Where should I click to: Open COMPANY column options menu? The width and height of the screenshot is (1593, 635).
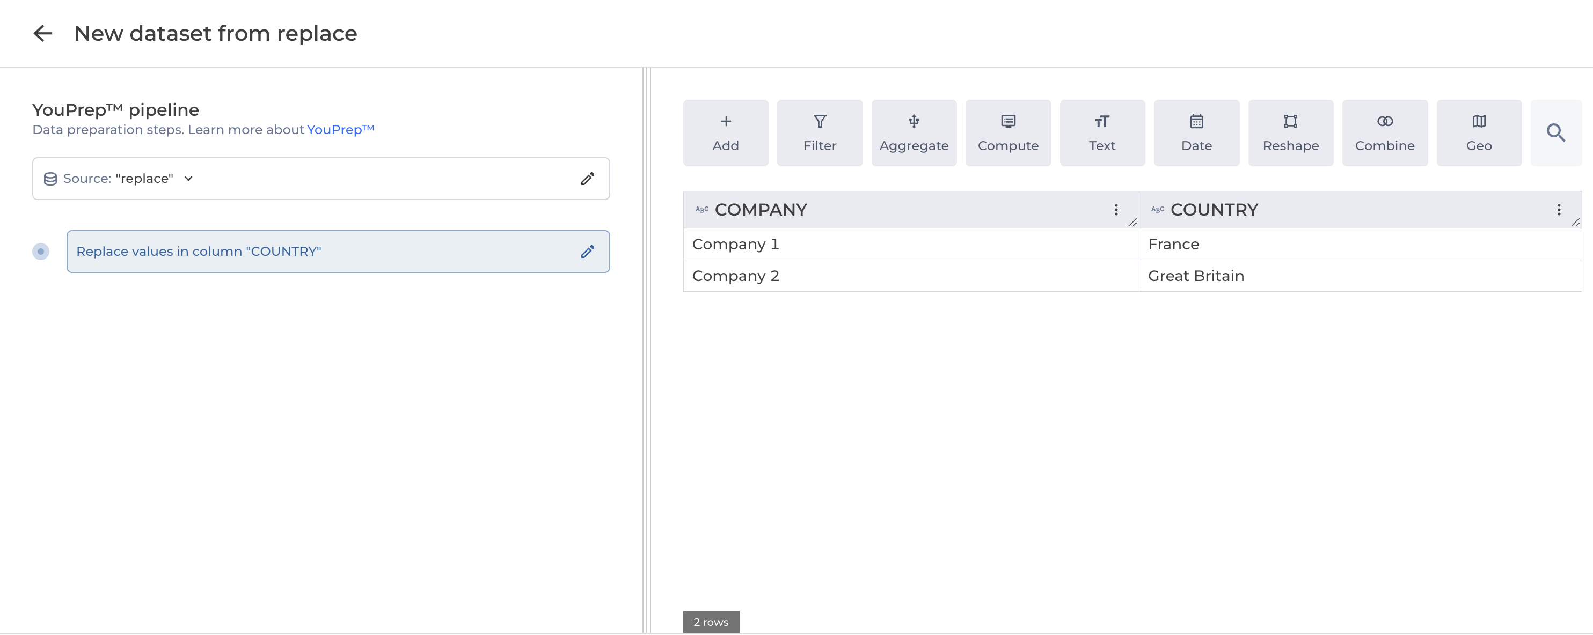click(x=1116, y=210)
